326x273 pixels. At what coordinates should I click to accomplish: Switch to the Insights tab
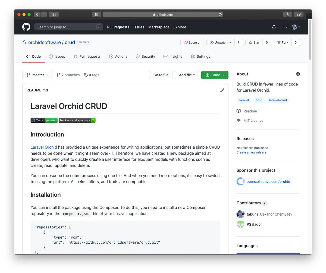click(x=173, y=56)
